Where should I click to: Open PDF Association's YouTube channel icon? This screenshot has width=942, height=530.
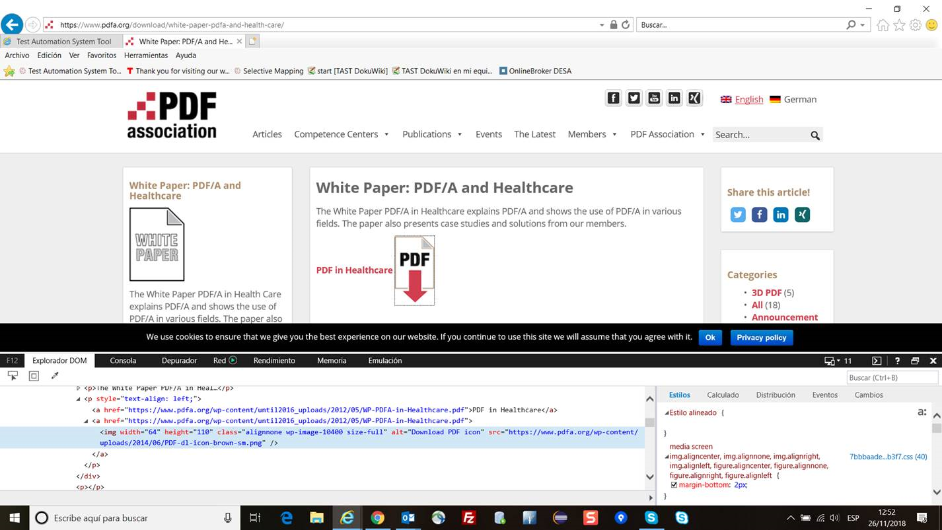click(654, 97)
